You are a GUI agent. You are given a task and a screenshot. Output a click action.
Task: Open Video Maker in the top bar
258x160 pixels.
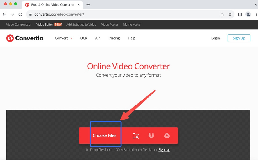[110, 25]
